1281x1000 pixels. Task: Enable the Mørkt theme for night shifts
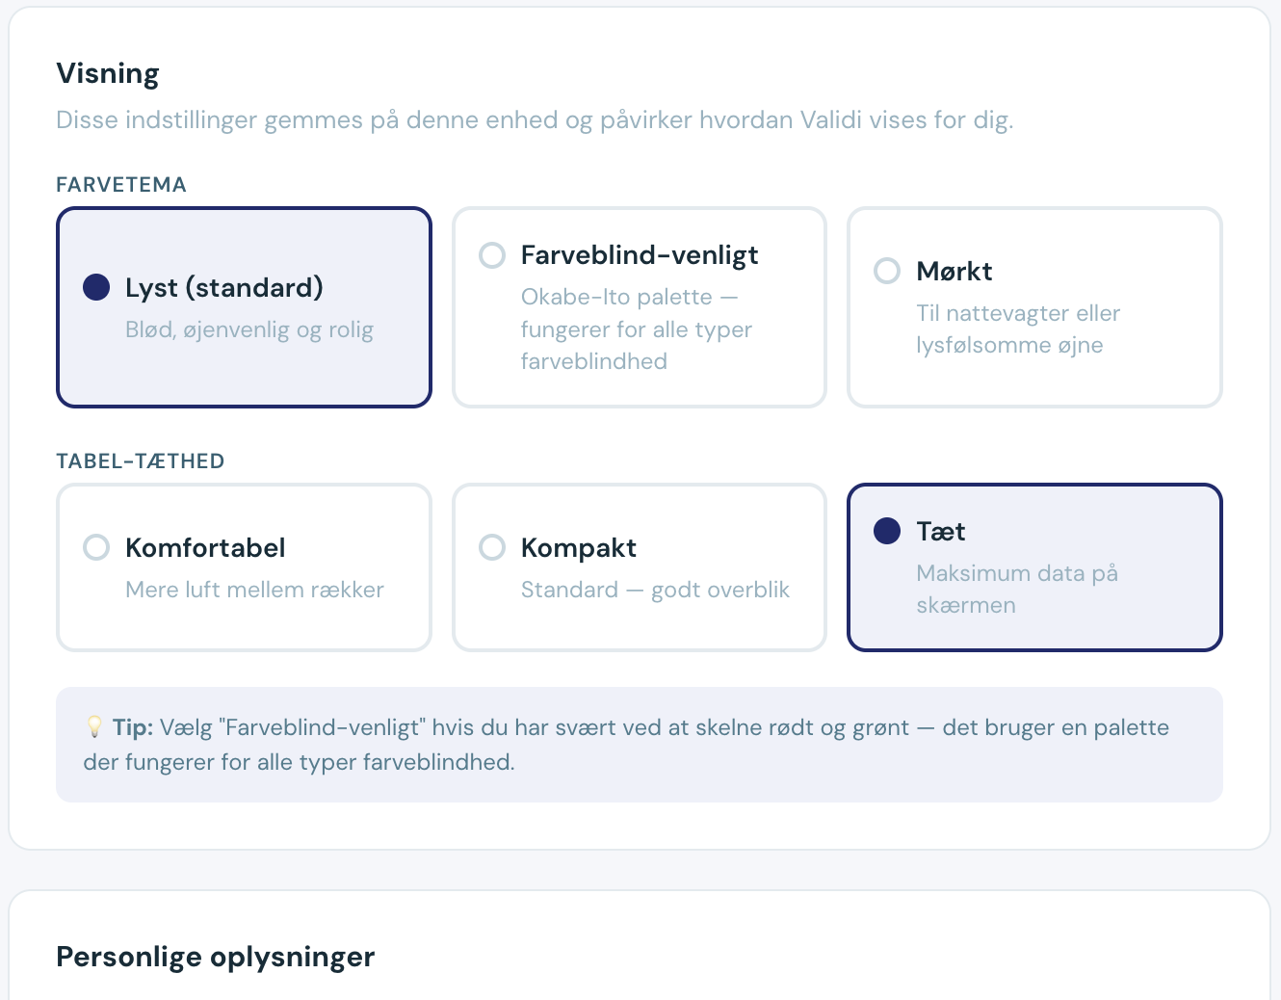(1033, 306)
